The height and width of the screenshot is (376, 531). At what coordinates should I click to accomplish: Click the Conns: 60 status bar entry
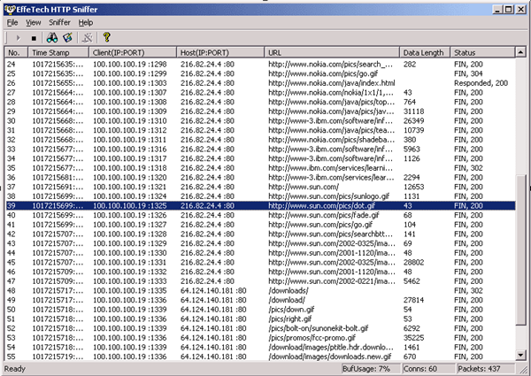(428, 369)
